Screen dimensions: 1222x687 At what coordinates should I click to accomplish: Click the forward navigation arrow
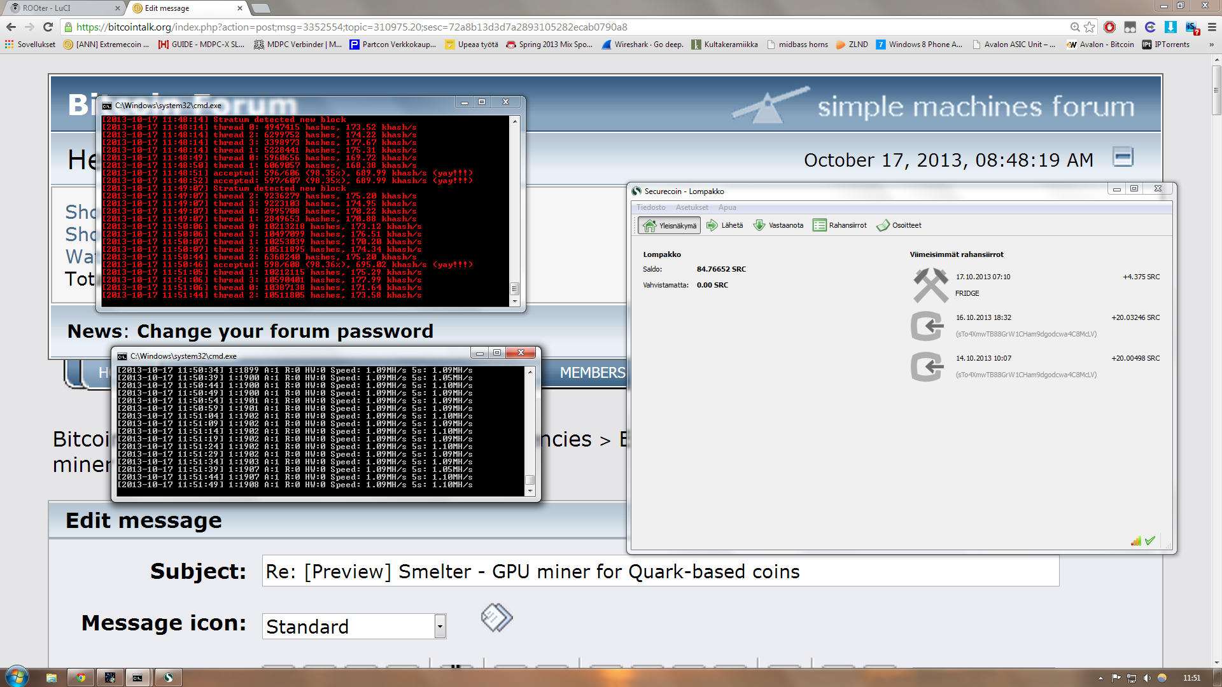pos(29,27)
